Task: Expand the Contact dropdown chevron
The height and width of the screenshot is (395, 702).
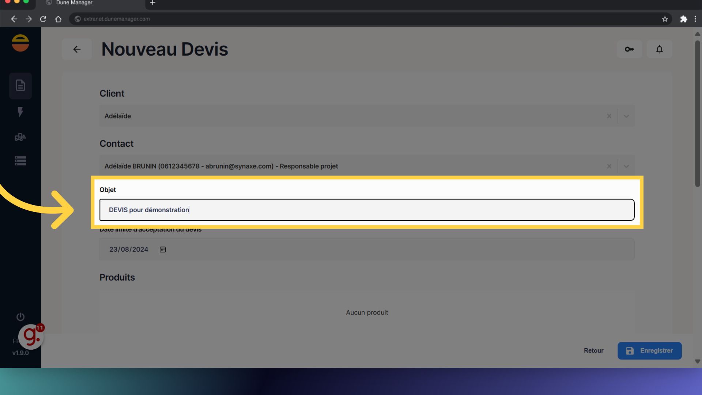Action: tap(626, 166)
